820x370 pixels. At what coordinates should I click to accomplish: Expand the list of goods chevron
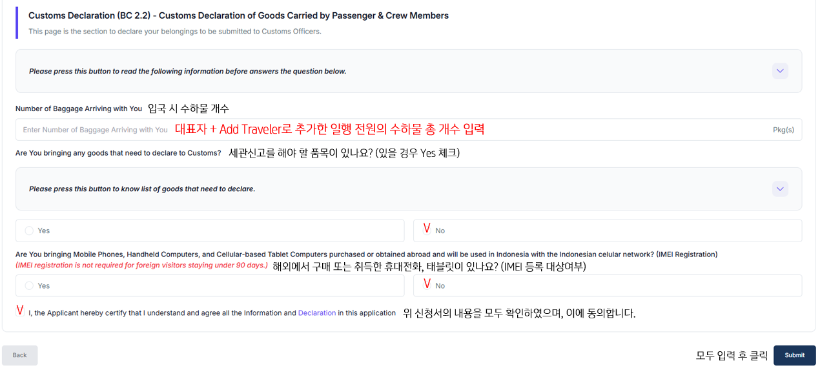780,189
